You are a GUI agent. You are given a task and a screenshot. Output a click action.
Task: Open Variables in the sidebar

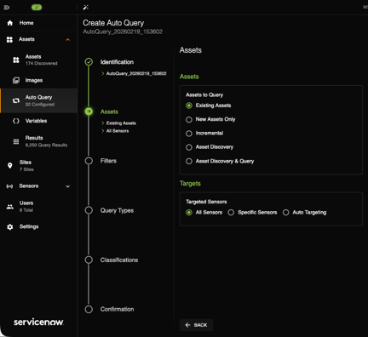coord(38,121)
